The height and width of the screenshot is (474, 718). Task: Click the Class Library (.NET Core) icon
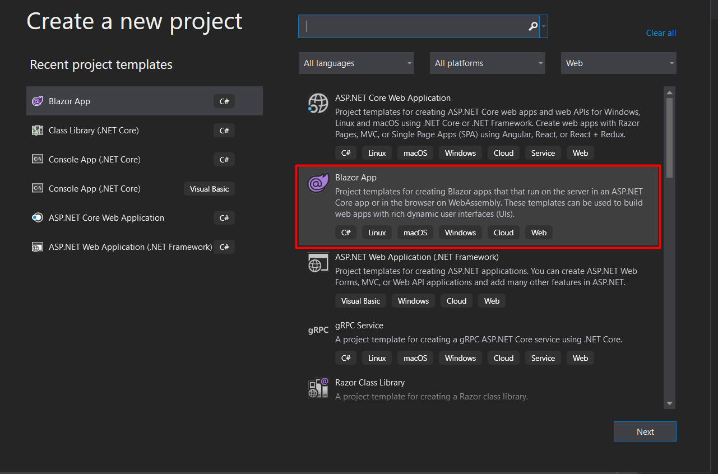click(x=37, y=130)
